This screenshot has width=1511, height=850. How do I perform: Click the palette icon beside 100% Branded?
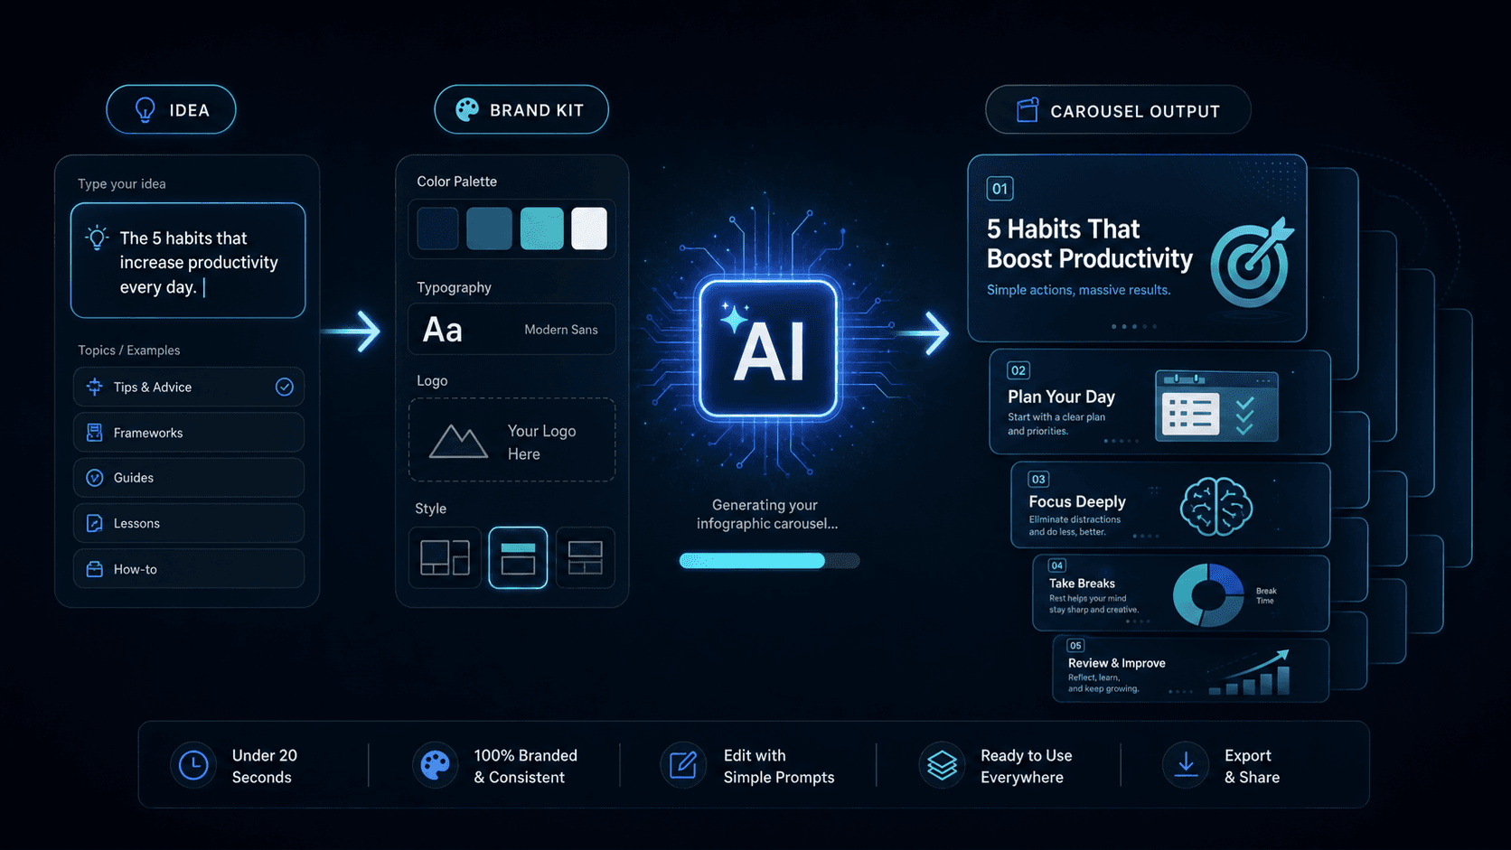point(436,766)
